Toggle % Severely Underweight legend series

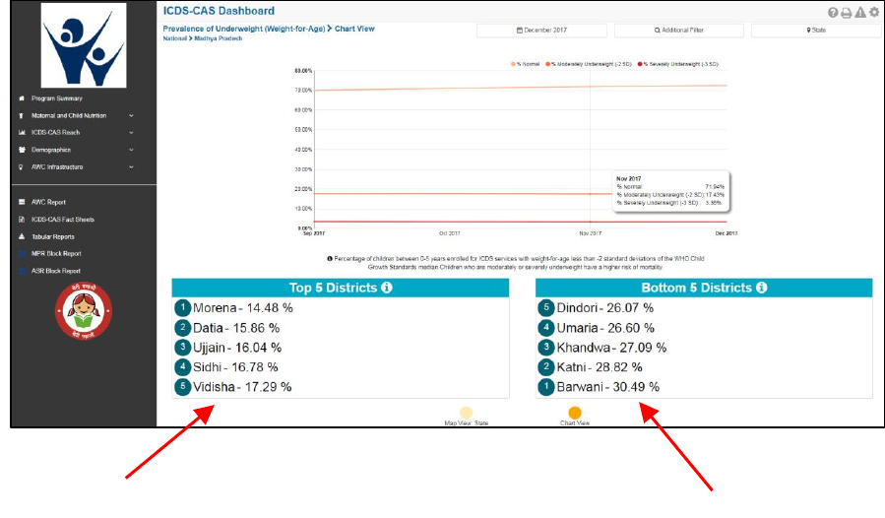coord(678,64)
